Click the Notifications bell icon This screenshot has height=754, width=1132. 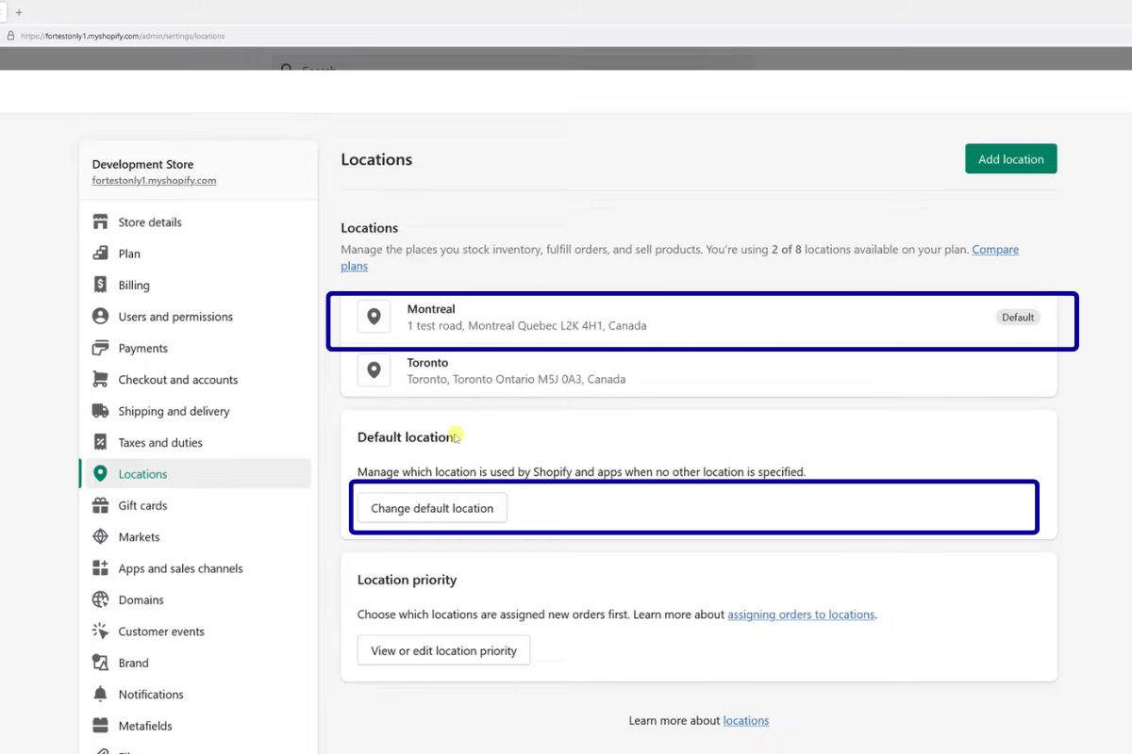click(x=100, y=695)
